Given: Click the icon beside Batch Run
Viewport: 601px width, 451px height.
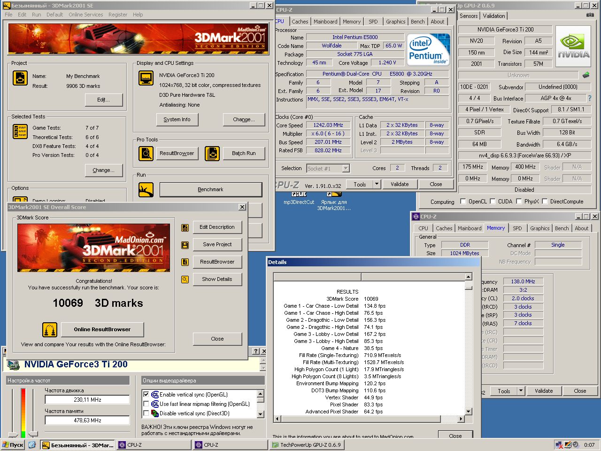Looking at the screenshot, I should point(212,153).
